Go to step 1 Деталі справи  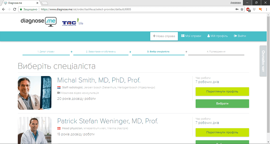click(46, 52)
